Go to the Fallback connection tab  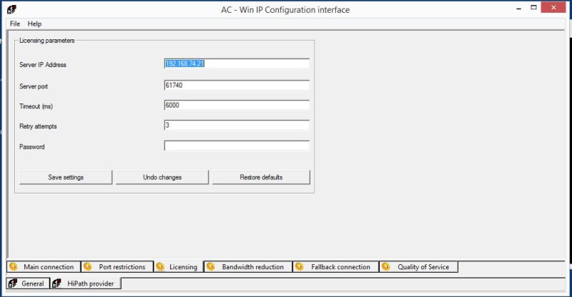336,267
